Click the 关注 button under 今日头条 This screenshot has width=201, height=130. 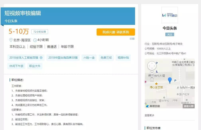pyautogui.click(x=170, y=35)
